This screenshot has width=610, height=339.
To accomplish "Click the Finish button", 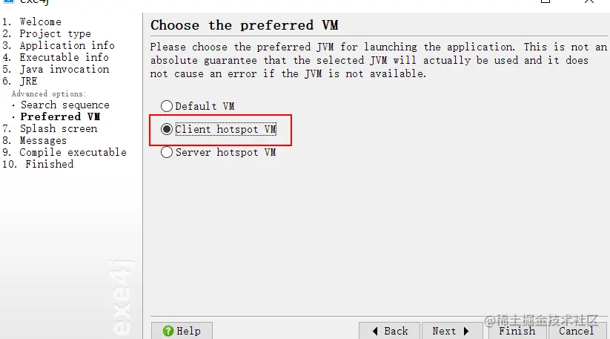I will (517, 331).
